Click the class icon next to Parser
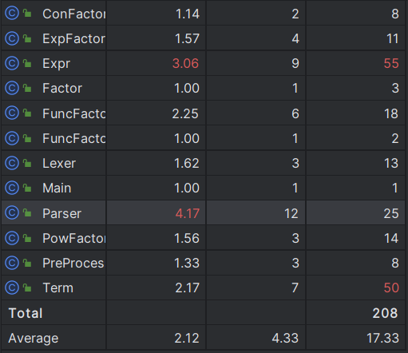The image size is (408, 353). pyautogui.click(x=12, y=213)
